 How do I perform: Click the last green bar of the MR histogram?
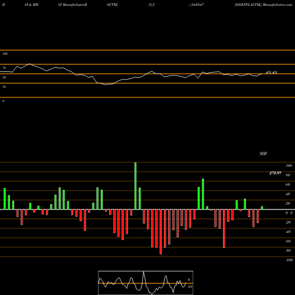[262, 208]
